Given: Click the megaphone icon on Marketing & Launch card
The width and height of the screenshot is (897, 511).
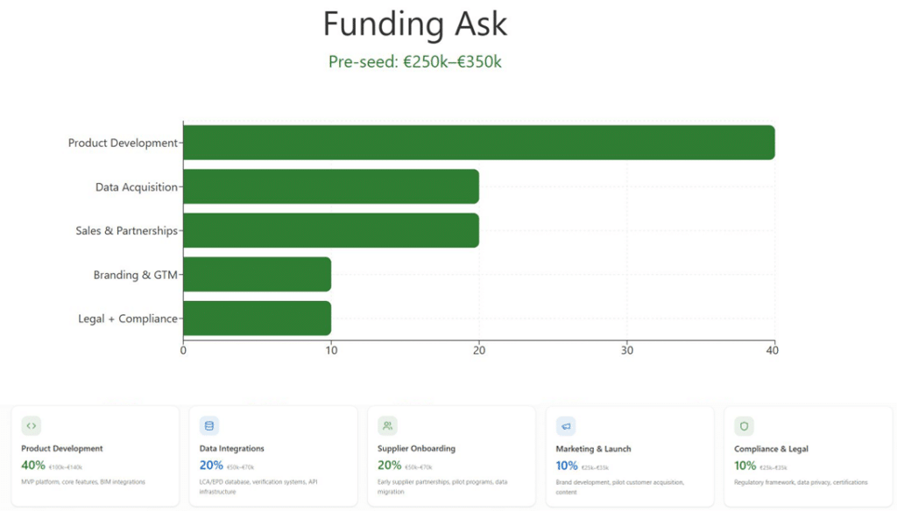Looking at the screenshot, I should 566,426.
